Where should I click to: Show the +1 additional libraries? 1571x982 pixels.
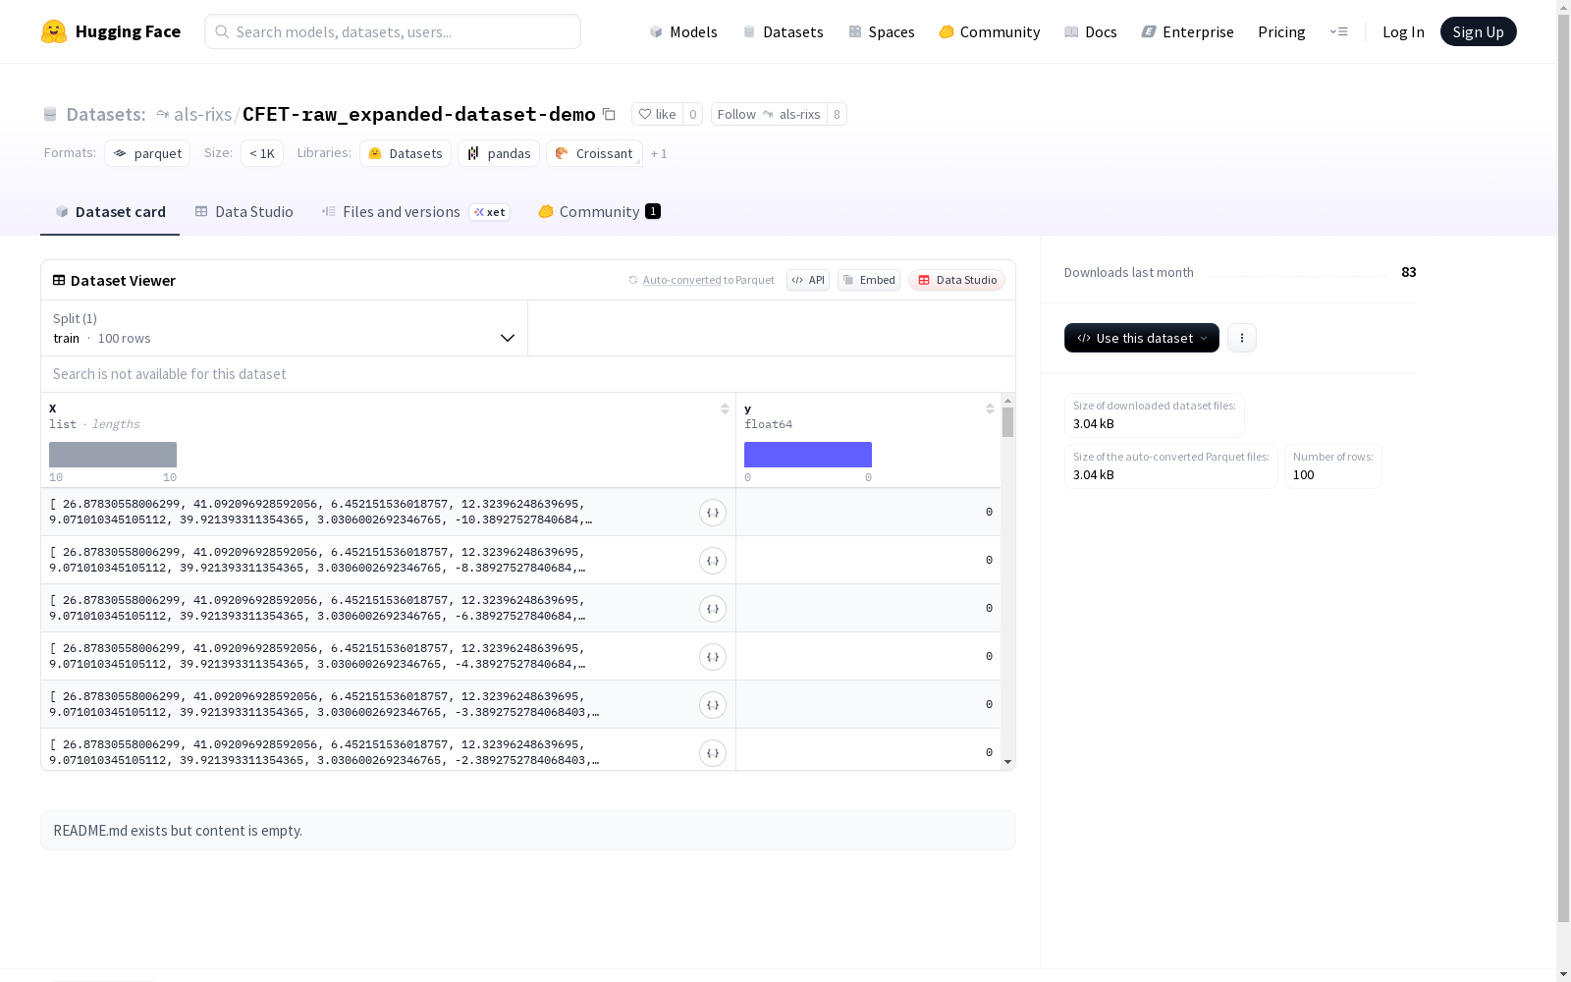tap(659, 153)
